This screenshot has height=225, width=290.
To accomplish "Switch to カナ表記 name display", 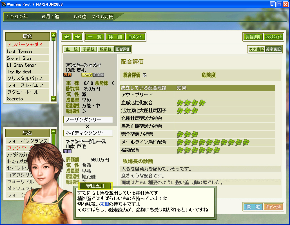I will pyautogui.click(x=256, y=49).
